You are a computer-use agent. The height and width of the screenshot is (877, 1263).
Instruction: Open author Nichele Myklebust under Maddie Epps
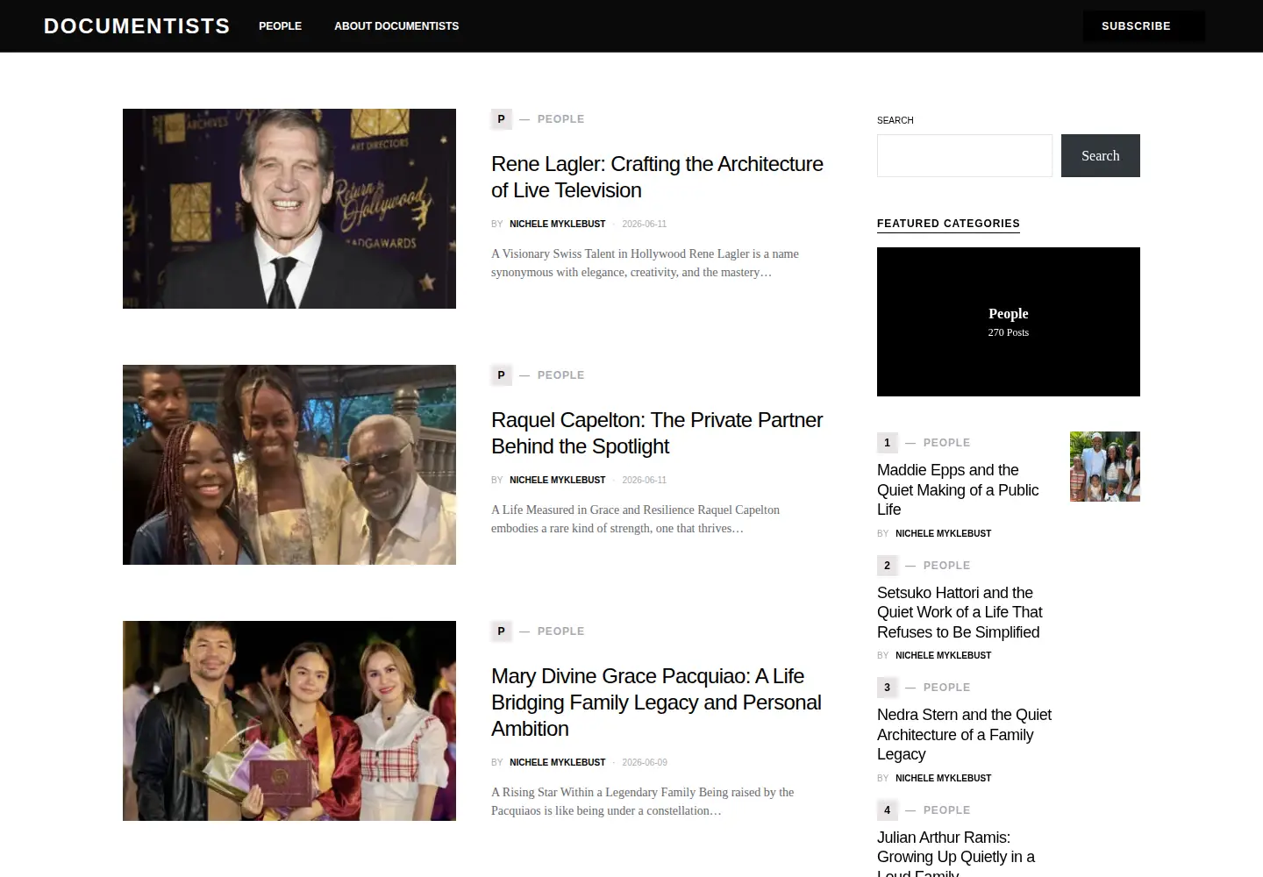pyautogui.click(x=943, y=534)
